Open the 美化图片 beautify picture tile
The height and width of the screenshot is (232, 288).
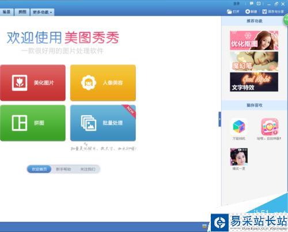pyautogui.click(x=33, y=83)
